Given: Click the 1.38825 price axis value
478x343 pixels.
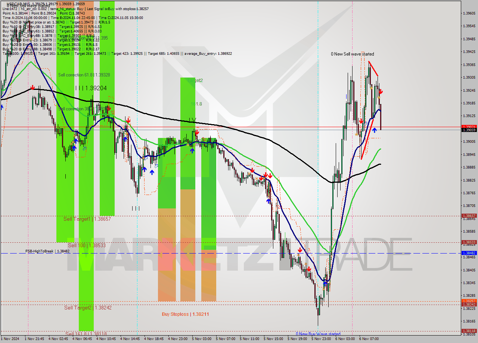Looking at the screenshot, I should click(x=469, y=180).
